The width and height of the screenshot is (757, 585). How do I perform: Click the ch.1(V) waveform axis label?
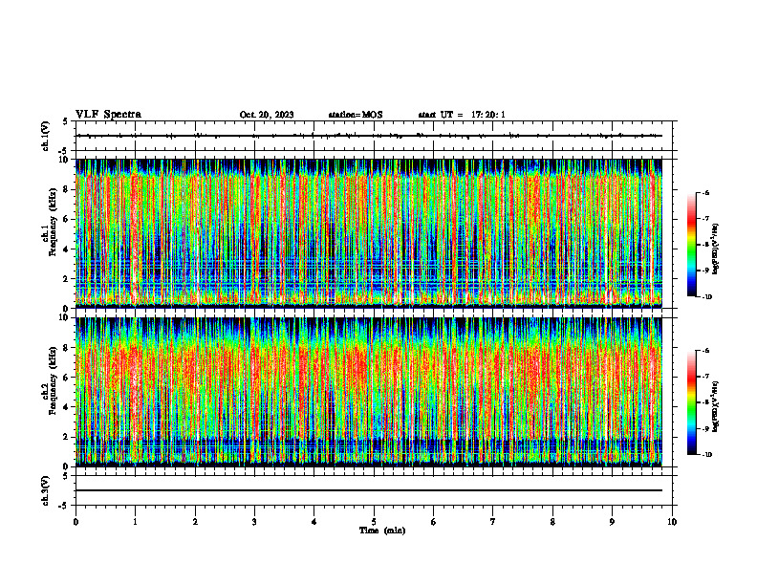pos(46,136)
